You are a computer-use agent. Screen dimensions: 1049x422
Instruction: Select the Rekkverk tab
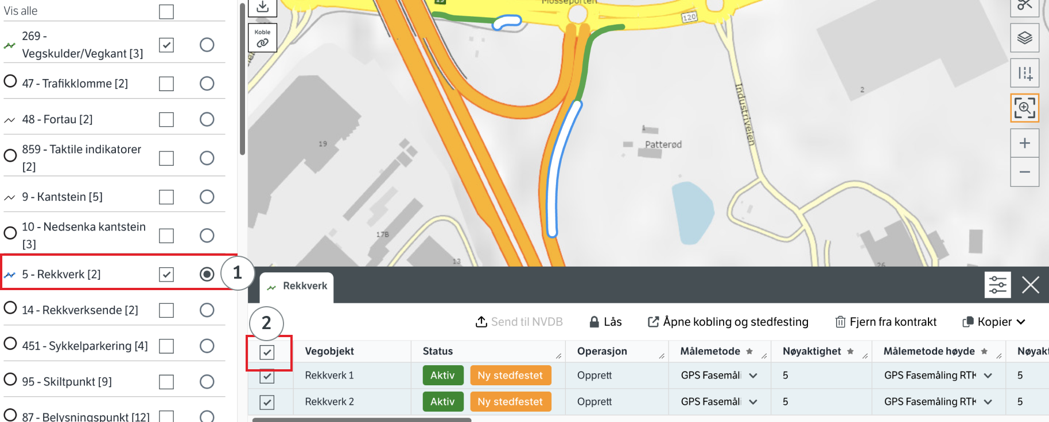point(297,286)
